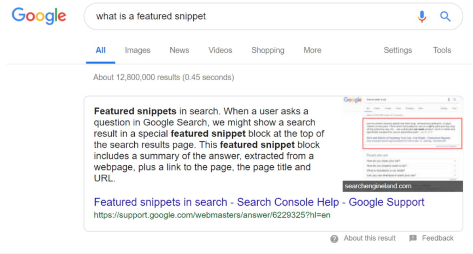Click About this result text
Screen dimensions: 473x254
(369, 238)
